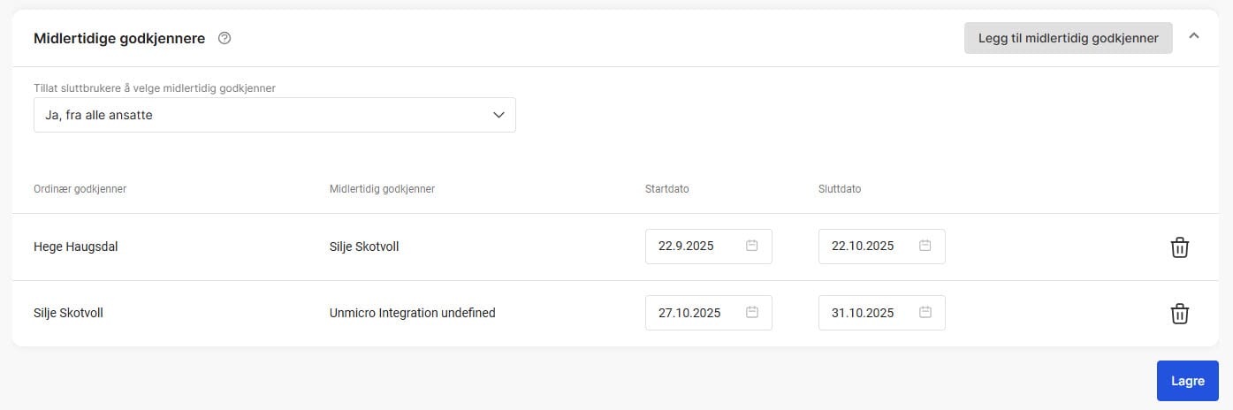Click the Startdato column header
This screenshot has width=1233, height=410.
pyautogui.click(x=667, y=189)
